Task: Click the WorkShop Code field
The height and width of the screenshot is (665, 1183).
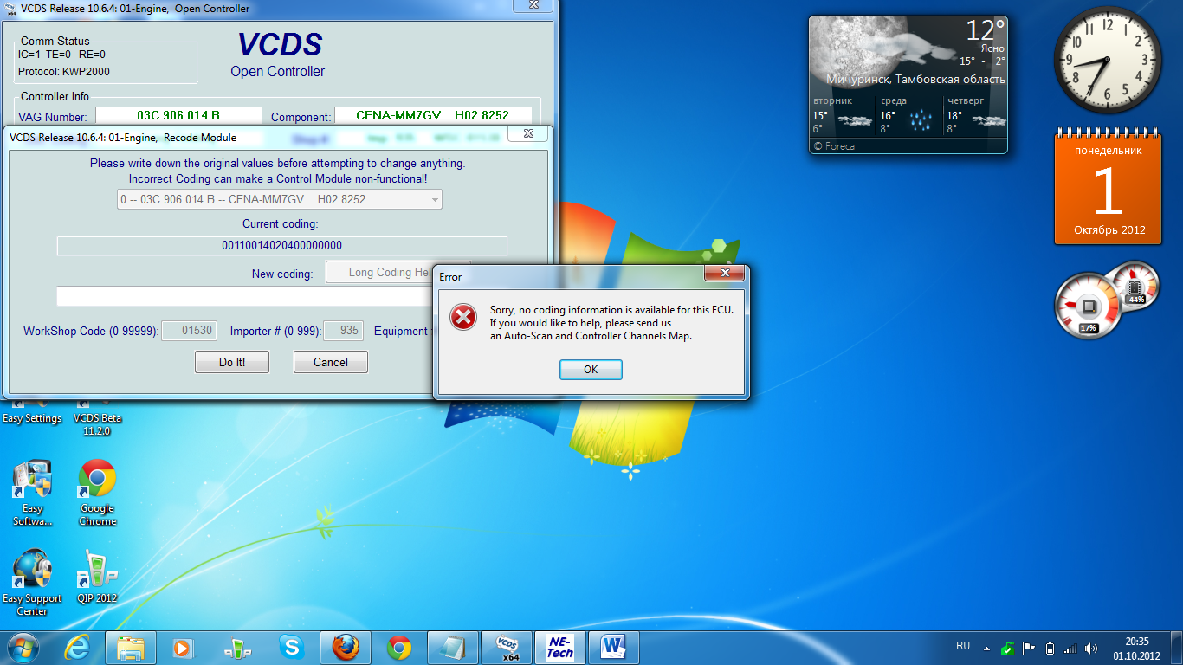Action: [187, 331]
